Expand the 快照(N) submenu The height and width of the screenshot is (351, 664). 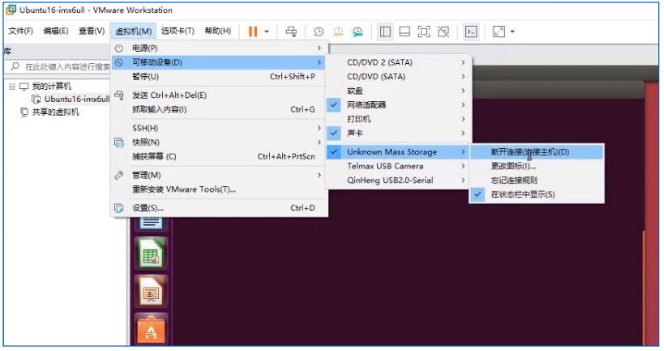tap(220, 142)
